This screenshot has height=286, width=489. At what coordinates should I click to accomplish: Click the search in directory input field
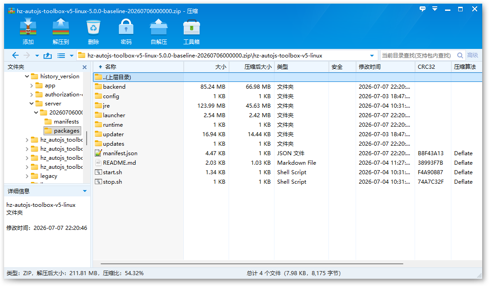point(417,55)
